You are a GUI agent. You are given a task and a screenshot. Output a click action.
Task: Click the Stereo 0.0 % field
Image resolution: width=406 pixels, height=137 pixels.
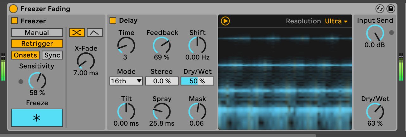point(162,81)
